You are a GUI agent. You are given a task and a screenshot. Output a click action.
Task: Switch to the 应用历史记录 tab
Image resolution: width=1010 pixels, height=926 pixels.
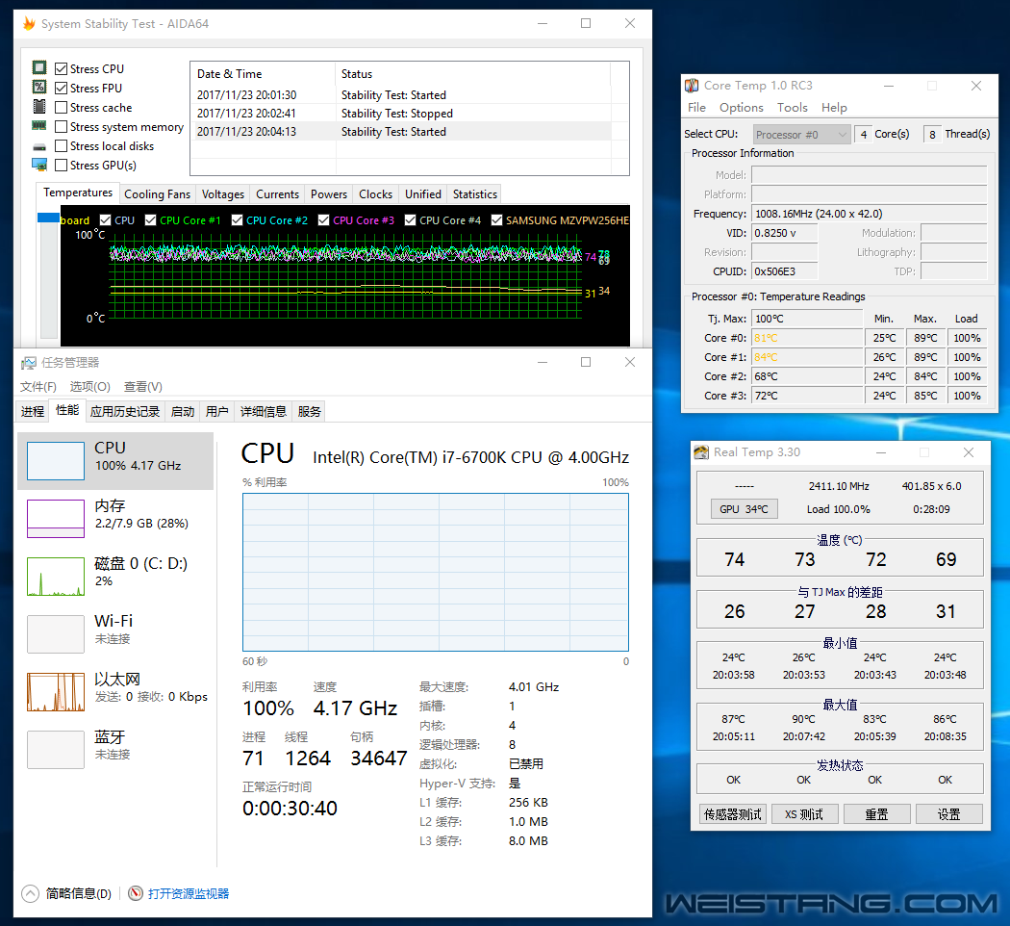pyautogui.click(x=125, y=412)
